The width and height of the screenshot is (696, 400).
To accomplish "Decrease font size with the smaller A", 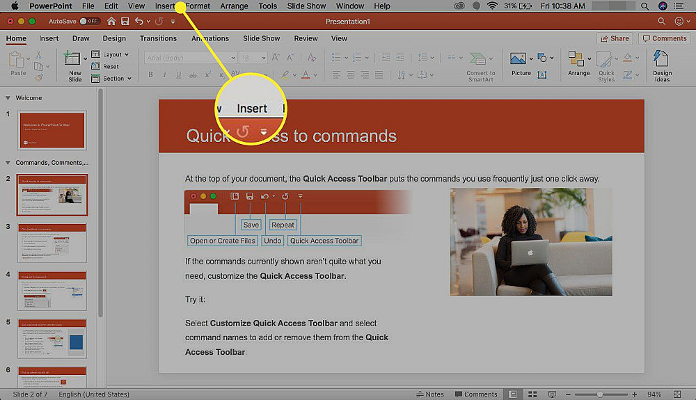I will [290, 57].
